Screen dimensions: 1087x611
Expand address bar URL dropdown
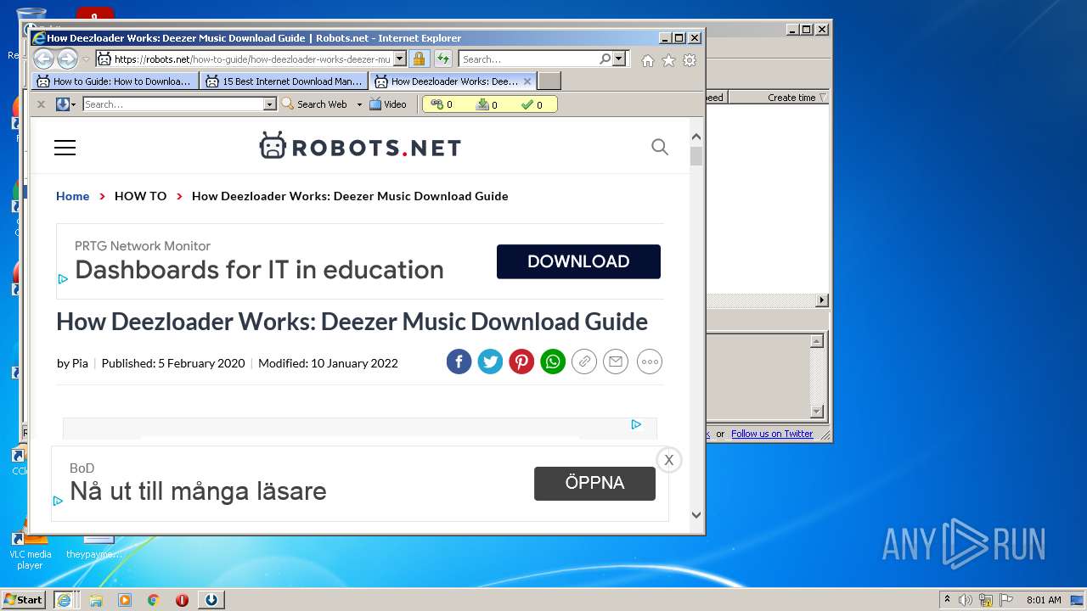pos(400,59)
